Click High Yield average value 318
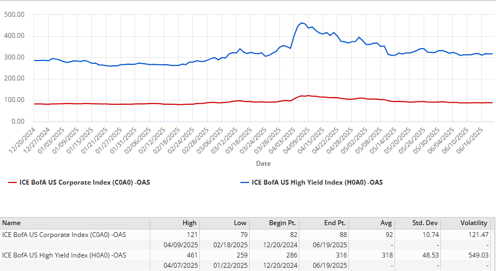This screenshot has width=496, height=271. pos(387,255)
